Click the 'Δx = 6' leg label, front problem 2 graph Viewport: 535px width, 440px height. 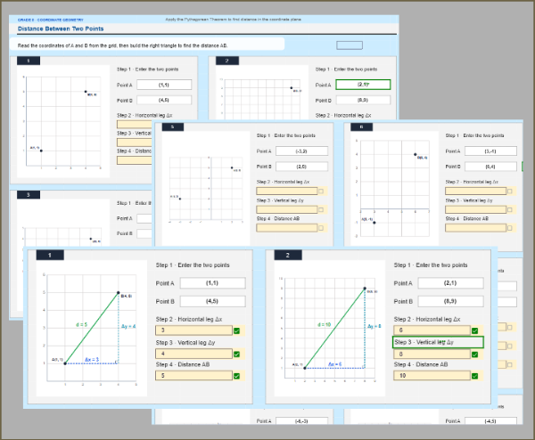tap(334, 364)
